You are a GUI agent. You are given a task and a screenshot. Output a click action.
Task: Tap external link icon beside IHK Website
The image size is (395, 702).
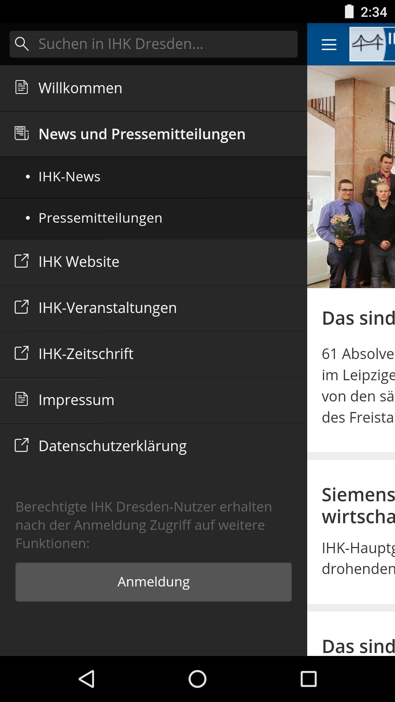point(21,261)
